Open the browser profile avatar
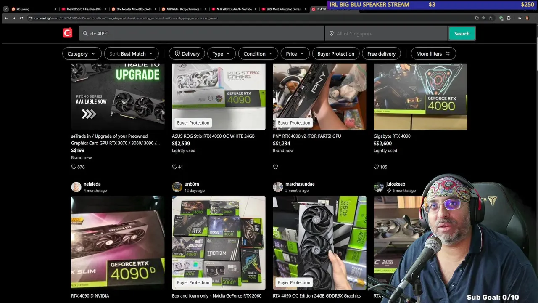Image resolution: width=538 pixels, height=303 pixels. click(x=527, y=18)
